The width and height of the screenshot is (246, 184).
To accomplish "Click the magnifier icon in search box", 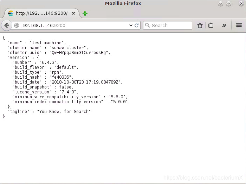I will coord(147,25).
